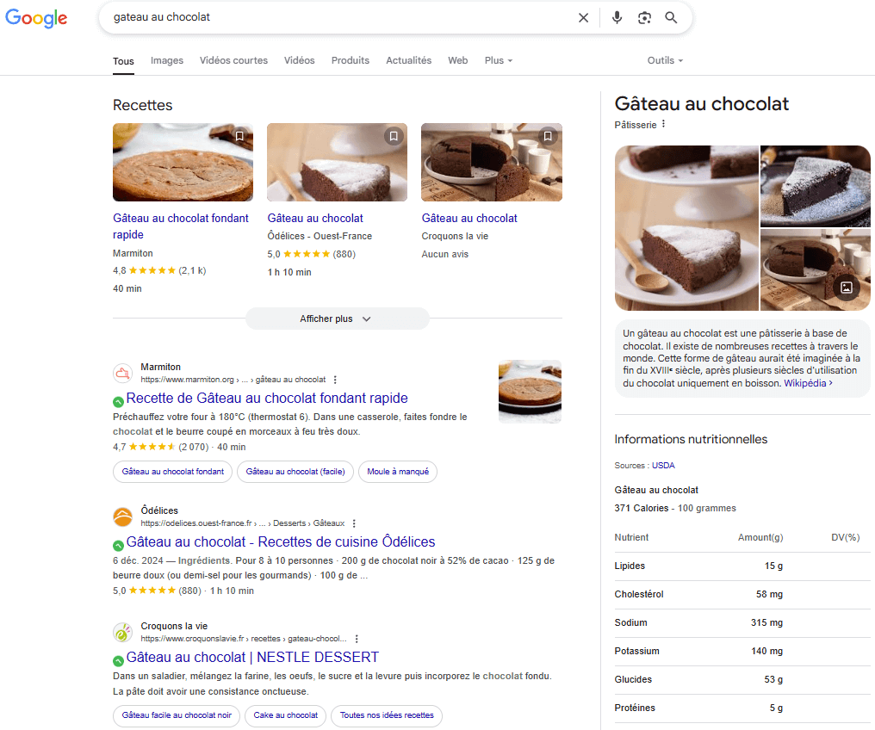Submit search with magnifying glass icon

click(x=671, y=18)
